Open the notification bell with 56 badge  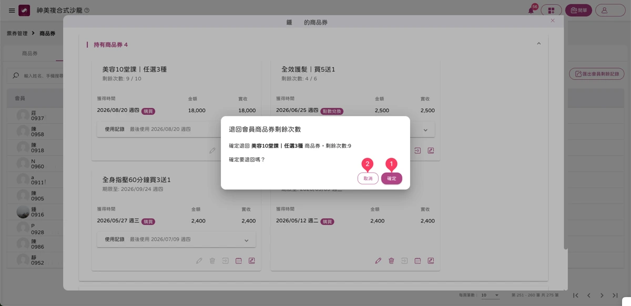[x=532, y=10]
